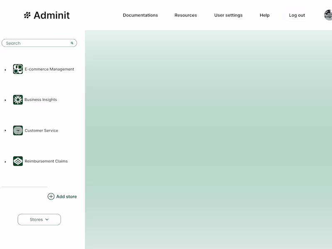
Task: Select Reimbursement Claims label
Action: pyautogui.click(x=46, y=161)
